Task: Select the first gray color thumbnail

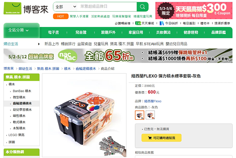Action: coord(140,115)
